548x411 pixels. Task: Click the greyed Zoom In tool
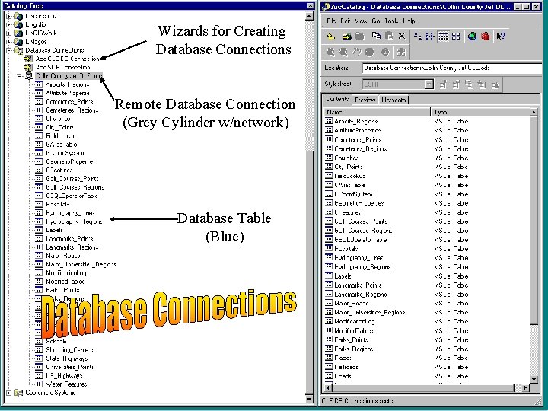click(330, 52)
